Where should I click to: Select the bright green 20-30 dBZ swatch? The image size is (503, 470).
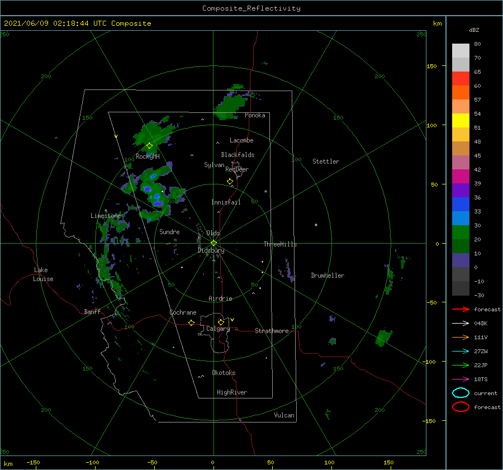(x=461, y=232)
